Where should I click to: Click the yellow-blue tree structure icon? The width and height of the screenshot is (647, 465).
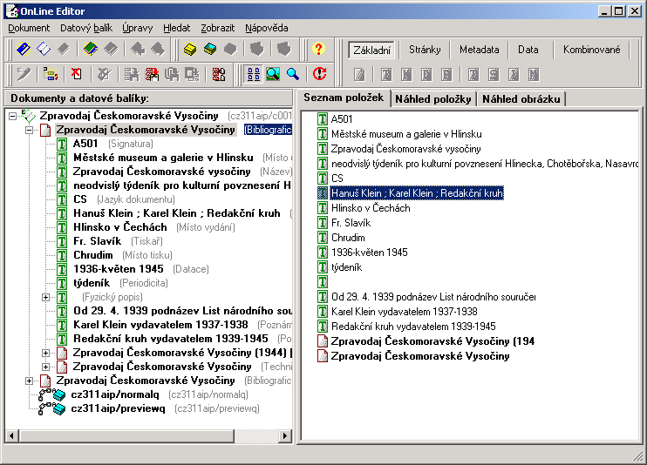point(51,74)
